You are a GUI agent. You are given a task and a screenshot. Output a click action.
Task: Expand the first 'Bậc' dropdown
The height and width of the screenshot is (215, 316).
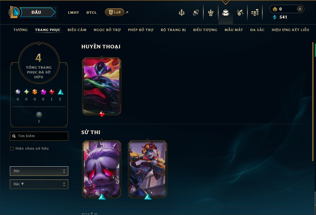(x=39, y=171)
